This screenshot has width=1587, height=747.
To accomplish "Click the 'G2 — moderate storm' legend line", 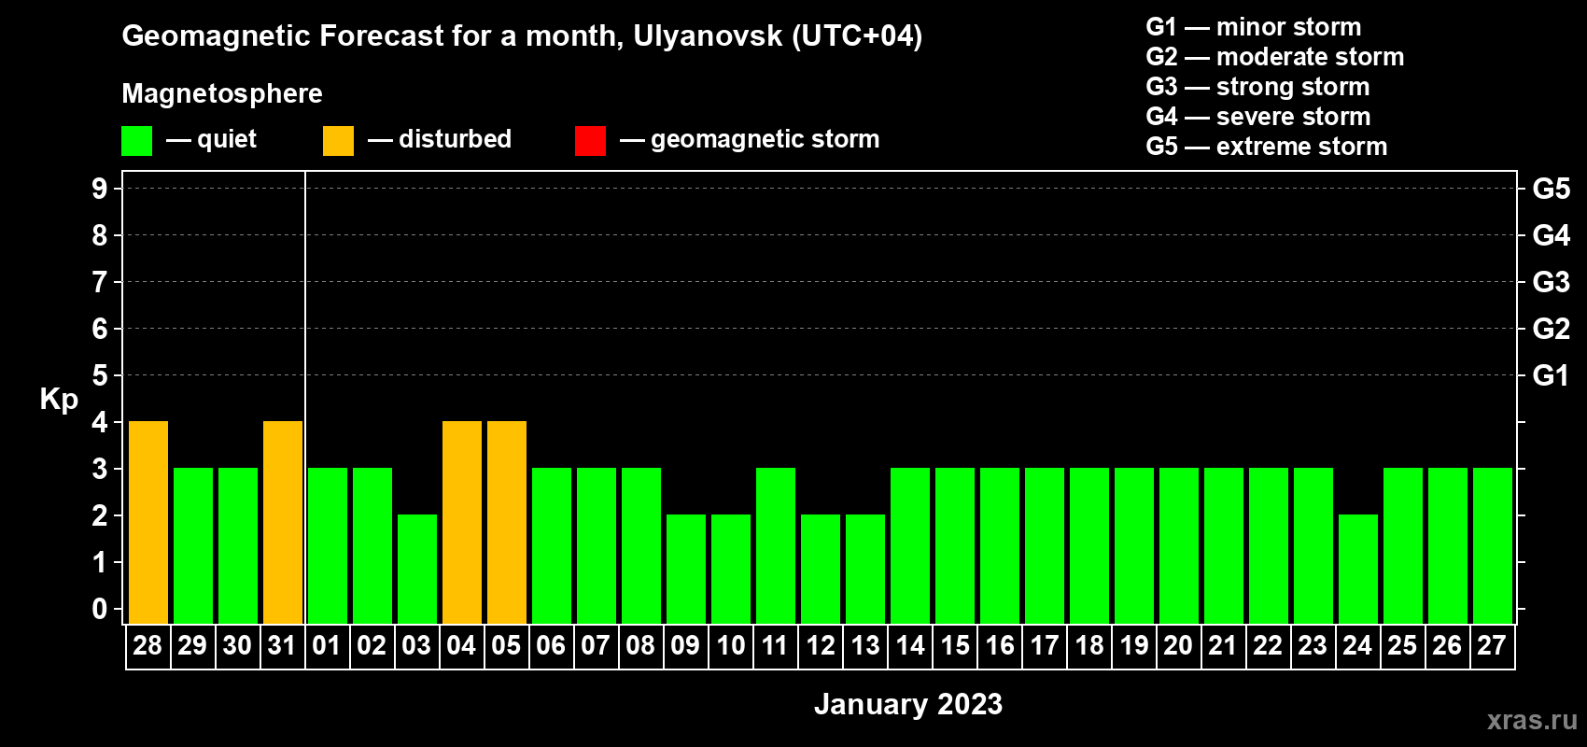I will point(1275,57).
